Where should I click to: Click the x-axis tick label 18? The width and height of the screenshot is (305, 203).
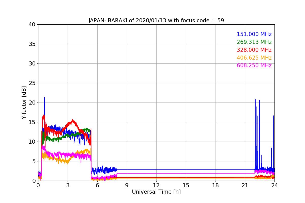(216, 185)
